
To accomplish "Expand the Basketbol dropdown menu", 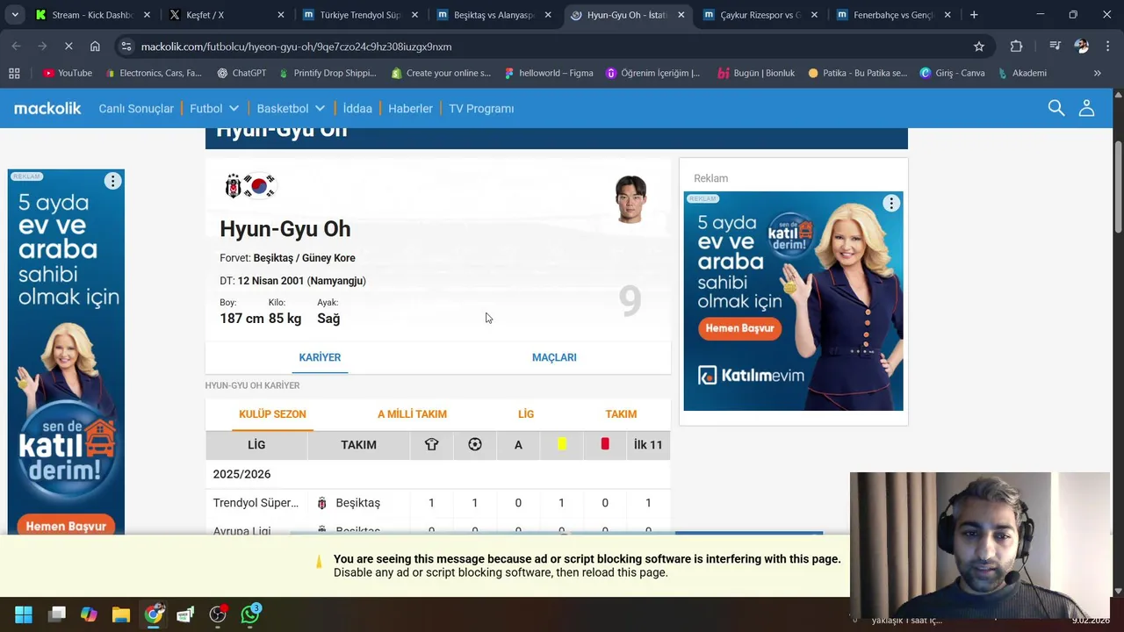I will [291, 108].
